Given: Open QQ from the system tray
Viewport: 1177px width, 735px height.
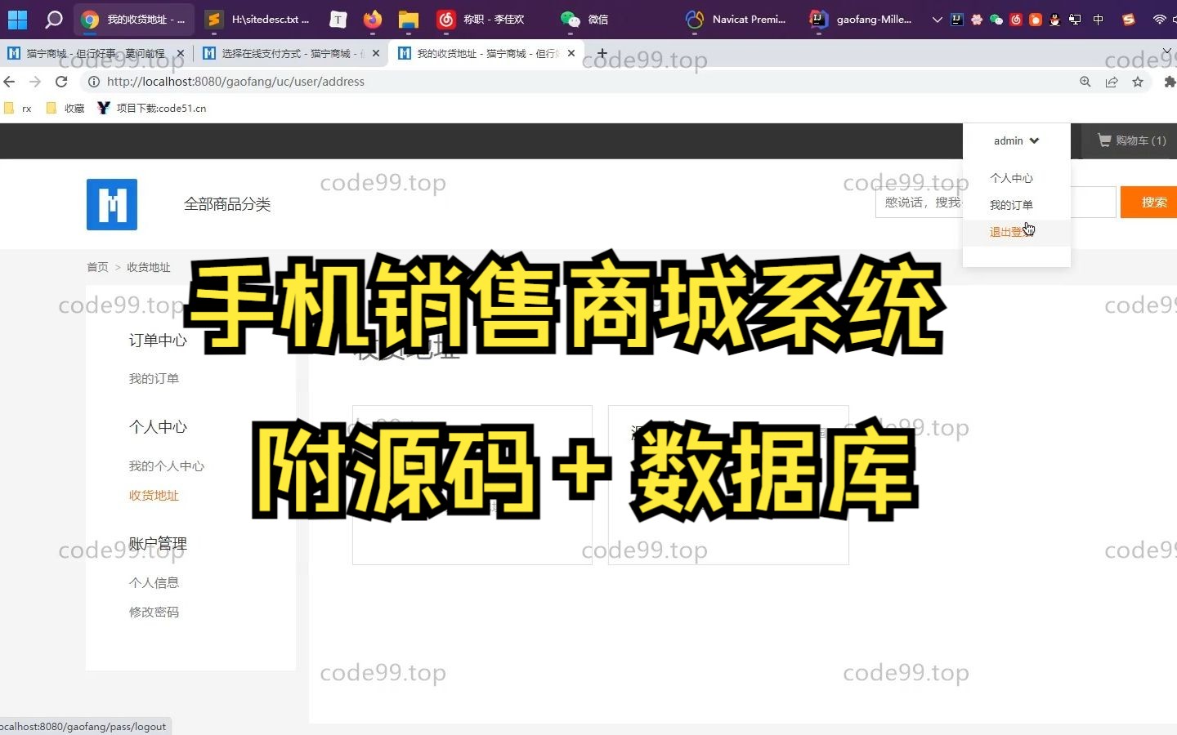Looking at the screenshot, I should tap(1054, 20).
